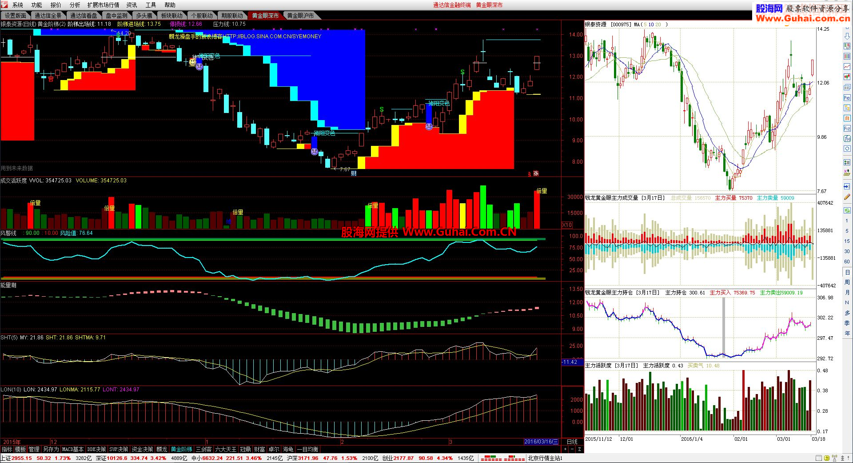Click 另存为 to save template
The width and height of the screenshot is (853, 463).
point(51,450)
